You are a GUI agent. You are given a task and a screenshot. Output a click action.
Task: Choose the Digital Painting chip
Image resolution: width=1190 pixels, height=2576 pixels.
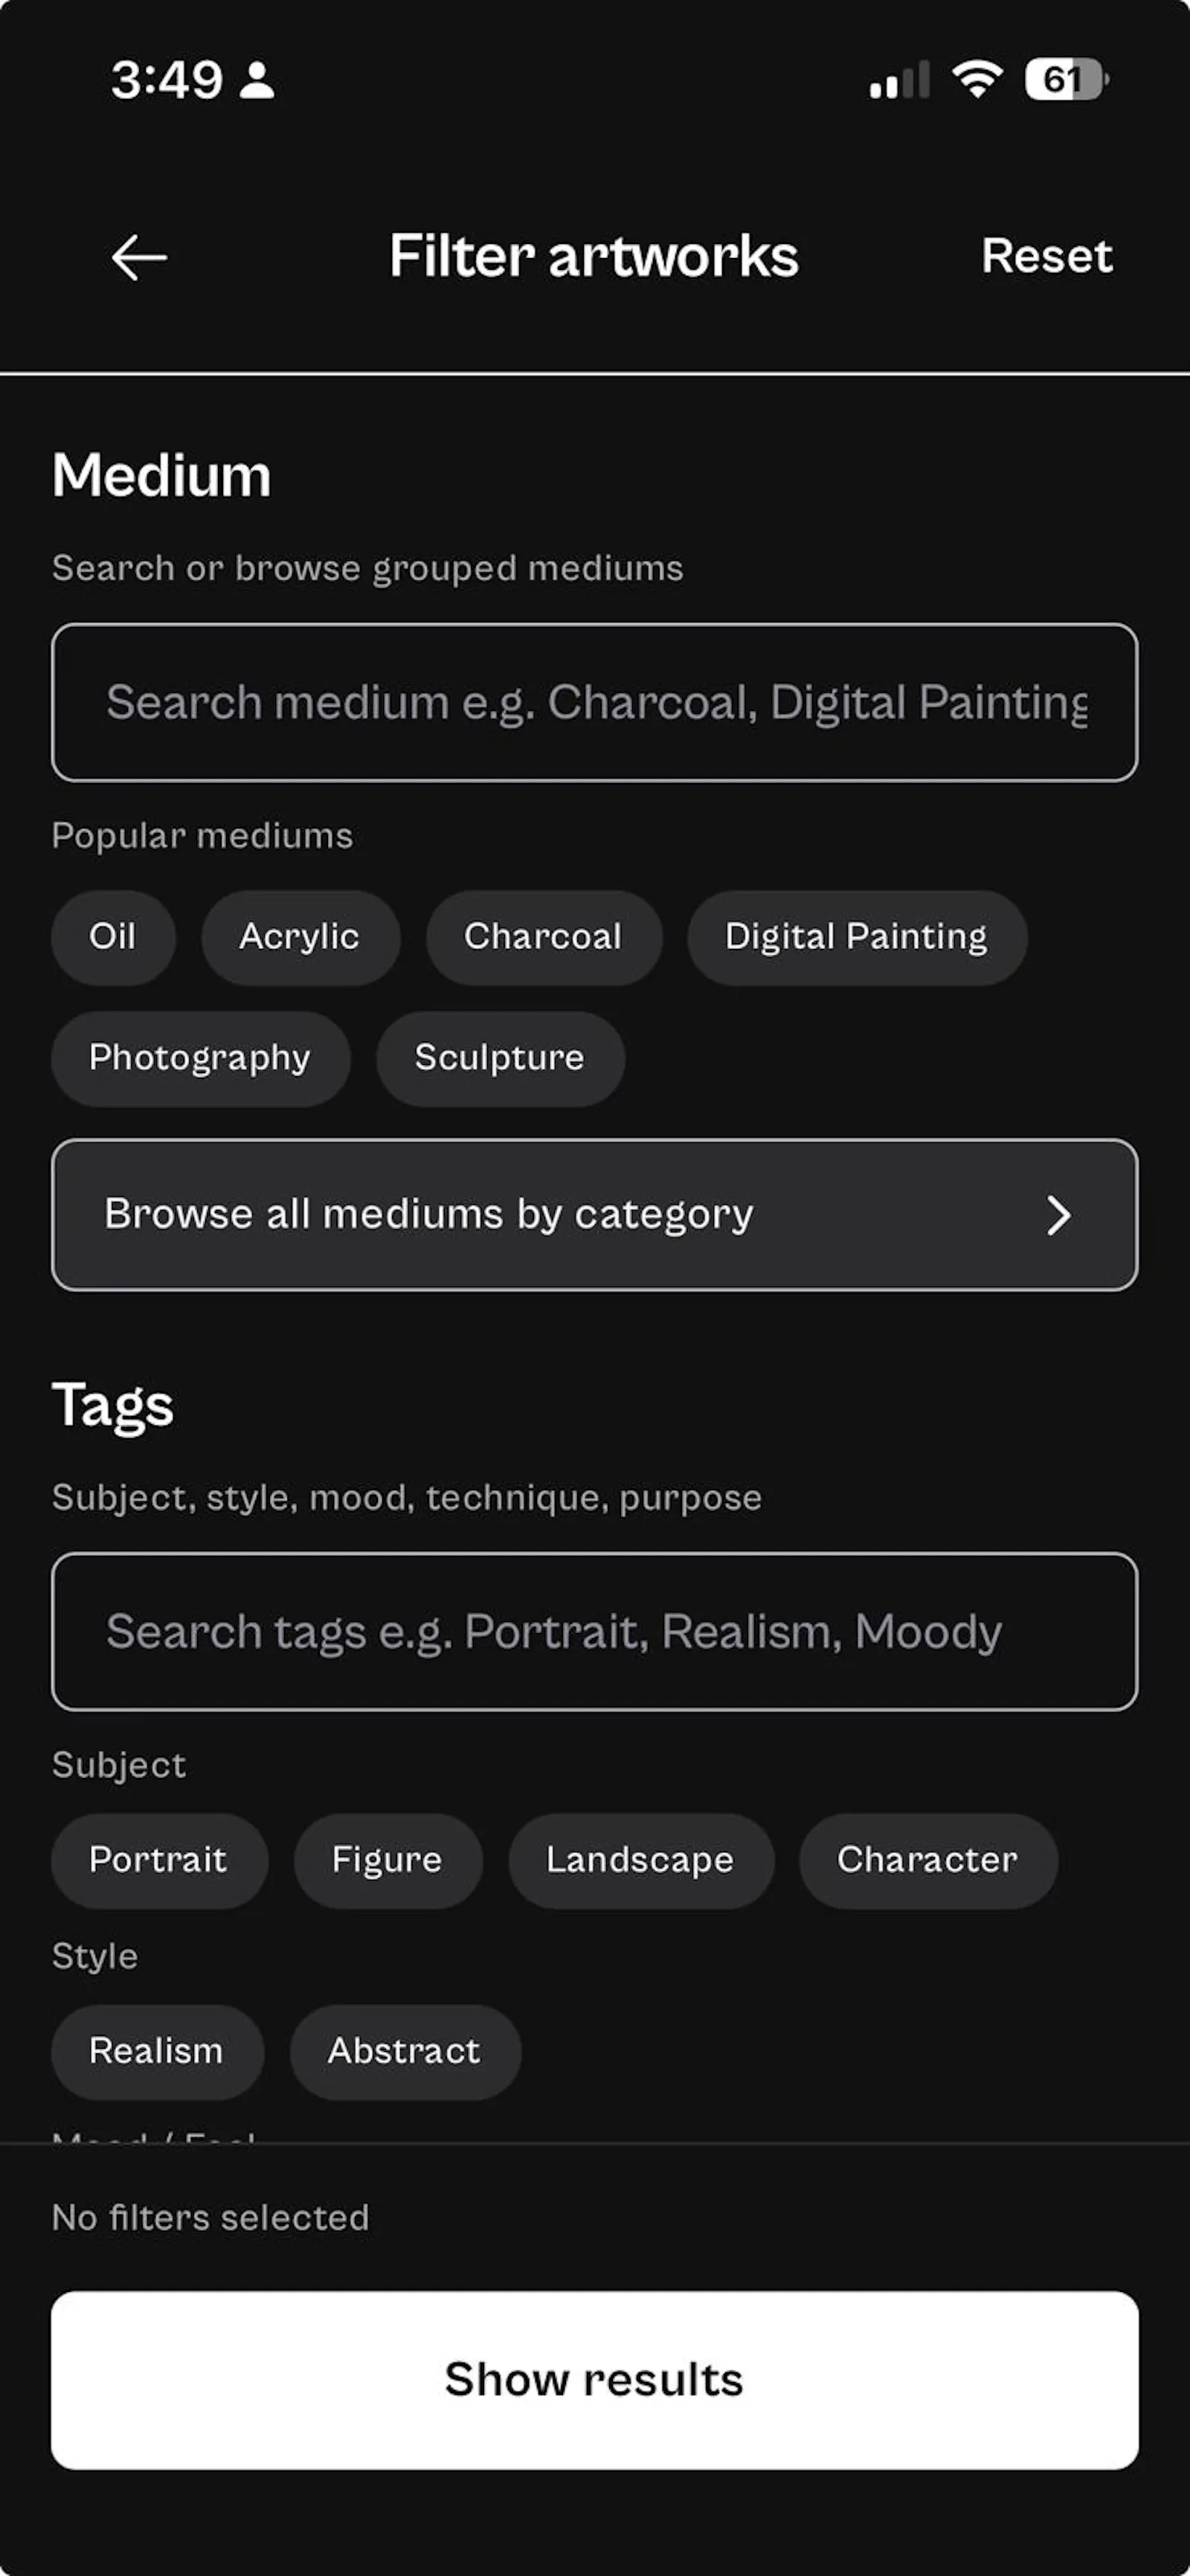tap(856, 937)
